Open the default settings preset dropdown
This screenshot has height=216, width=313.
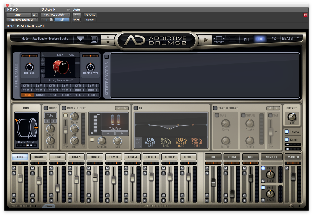[55, 15]
